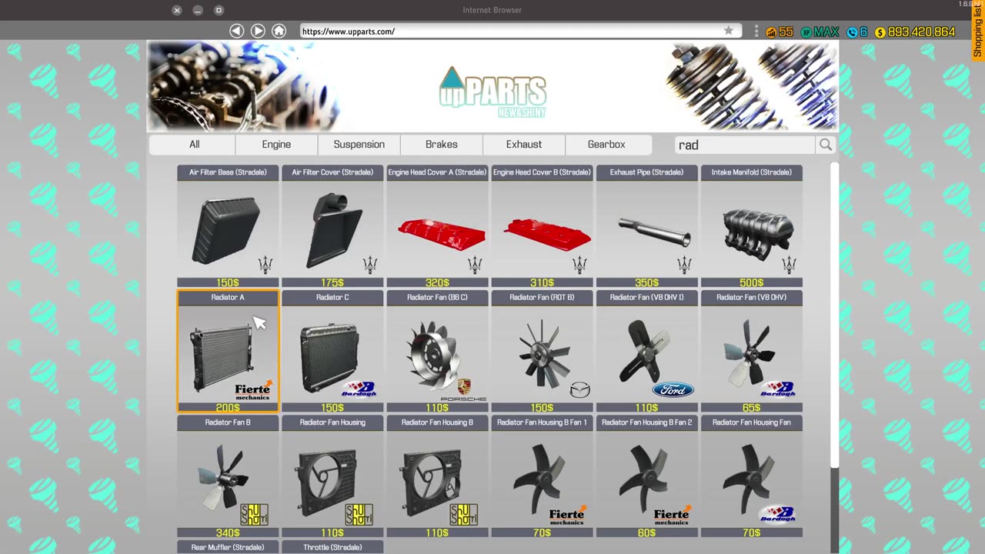Click the Fierte mechanics logo on Radiator A
Viewport: 985px width, 554px height.
[253, 390]
